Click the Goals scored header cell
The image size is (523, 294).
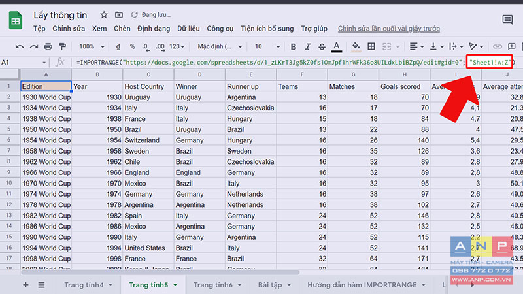tap(404, 86)
